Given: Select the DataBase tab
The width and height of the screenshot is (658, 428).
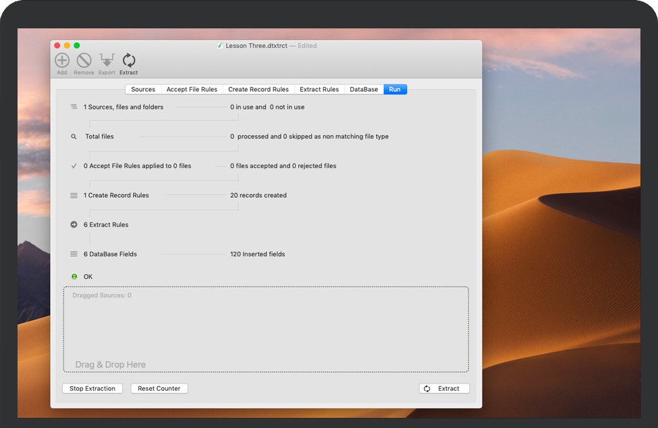Looking at the screenshot, I should [x=363, y=88].
